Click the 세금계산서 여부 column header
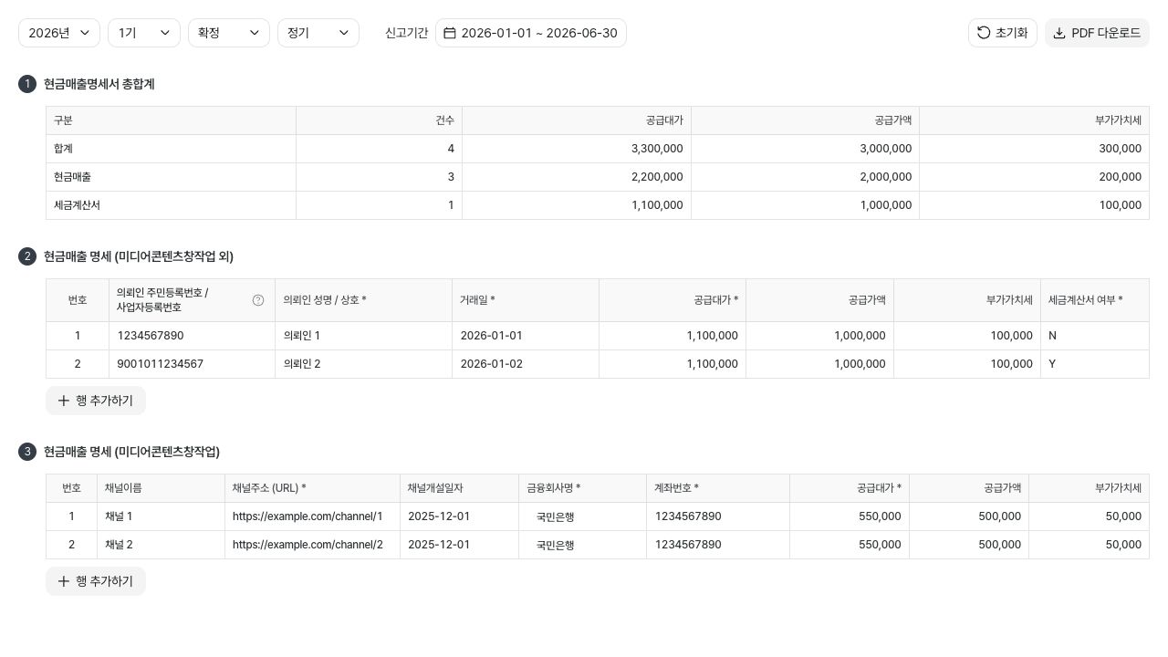This screenshot has width=1168, height=657. [1094, 300]
